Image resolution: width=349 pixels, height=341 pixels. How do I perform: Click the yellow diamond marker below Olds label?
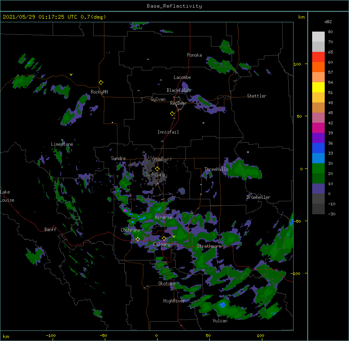coord(157,169)
